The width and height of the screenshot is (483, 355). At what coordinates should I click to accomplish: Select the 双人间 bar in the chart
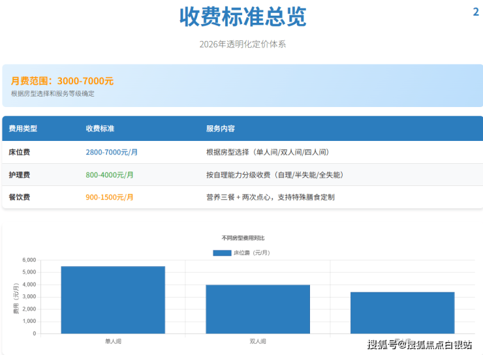[258, 309]
